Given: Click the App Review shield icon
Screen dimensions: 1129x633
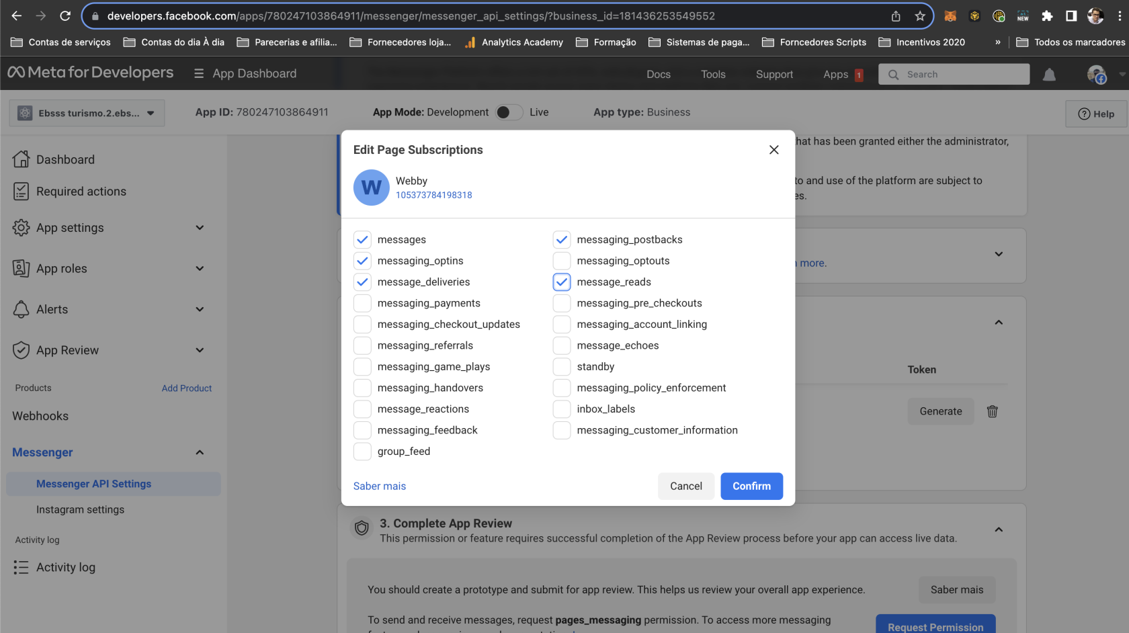Looking at the screenshot, I should tap(21, 350).
